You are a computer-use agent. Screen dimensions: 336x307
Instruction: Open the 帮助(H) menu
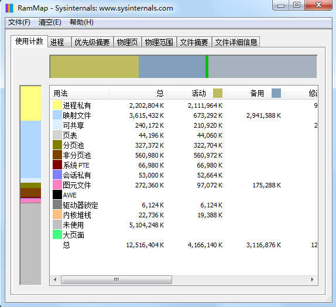pos(81,22)
